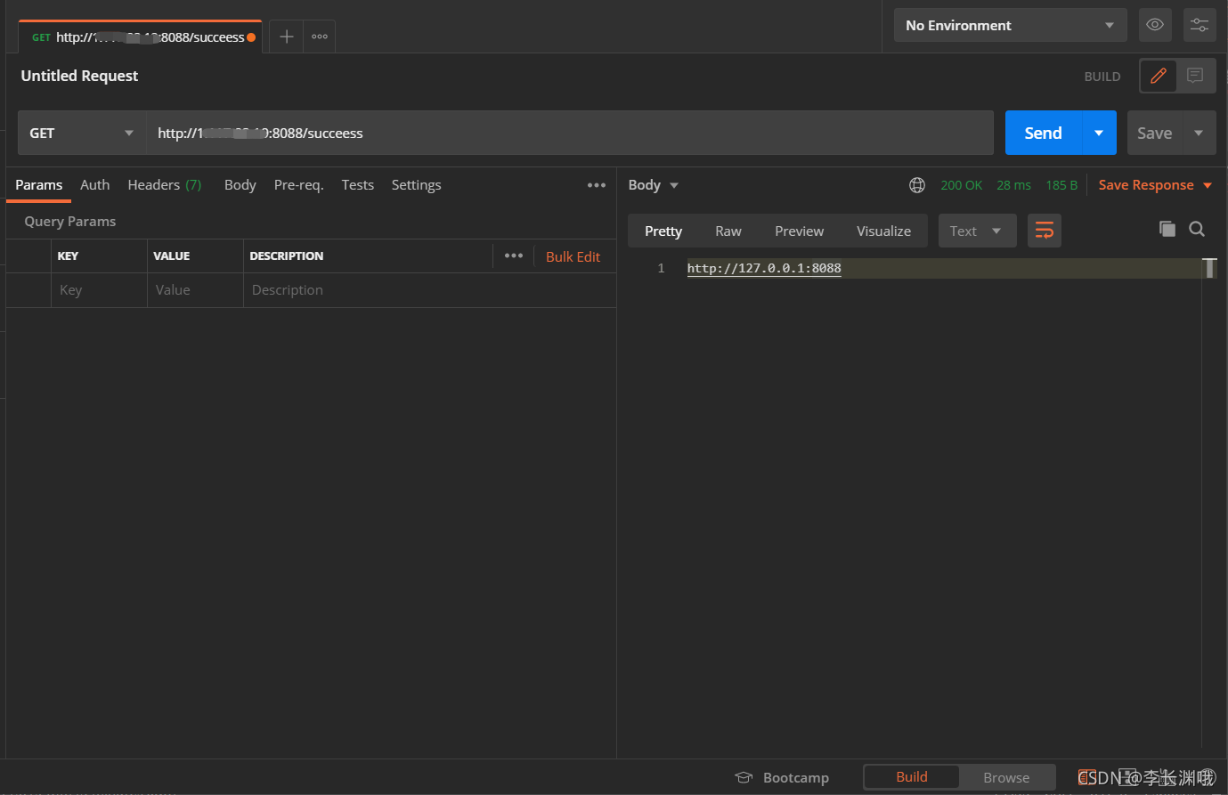Viewport: 1228px width, 795px height.
Task: Click Bootcamp label in status bar
Action: point(796,778)
